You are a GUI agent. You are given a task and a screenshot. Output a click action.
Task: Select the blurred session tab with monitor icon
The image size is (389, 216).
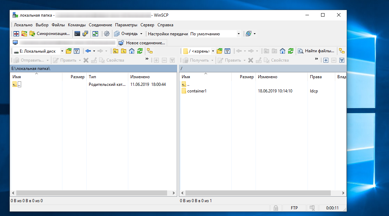(64, 43)
